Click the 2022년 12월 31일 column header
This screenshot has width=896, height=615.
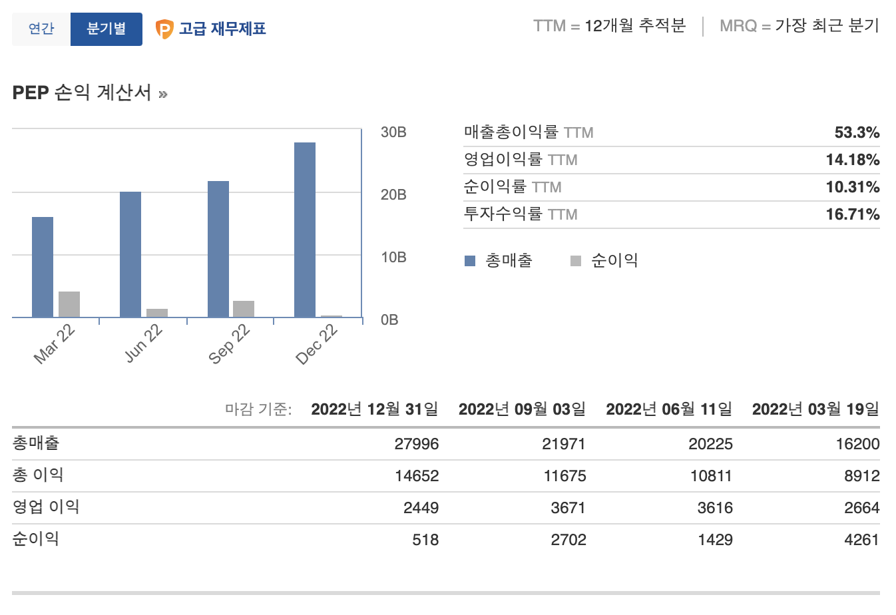click(x=375, y=409)
